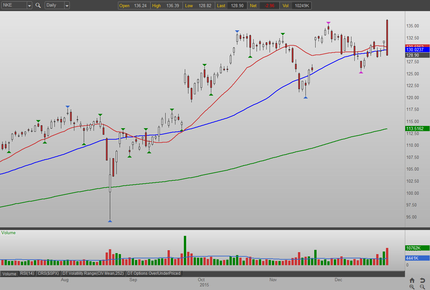Zoom in with the plus magnifier icon
Screen dimensions: 430x290
click(x=412, y=287)
